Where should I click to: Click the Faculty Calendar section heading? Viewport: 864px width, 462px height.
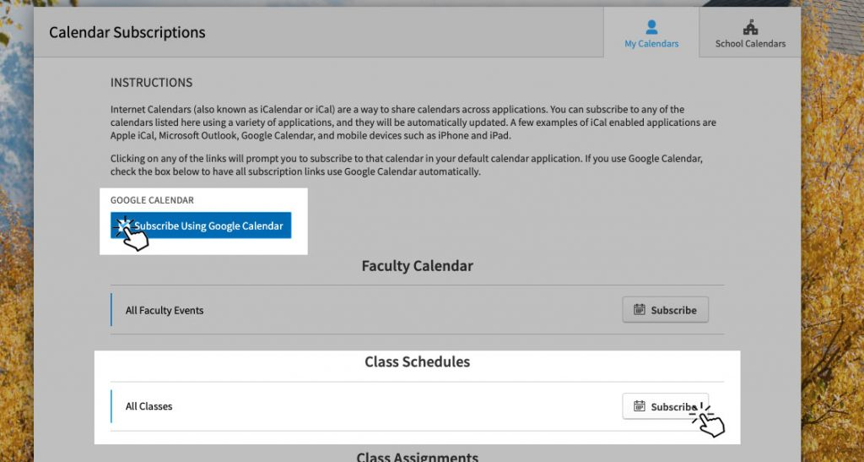(x=417, y=266)
